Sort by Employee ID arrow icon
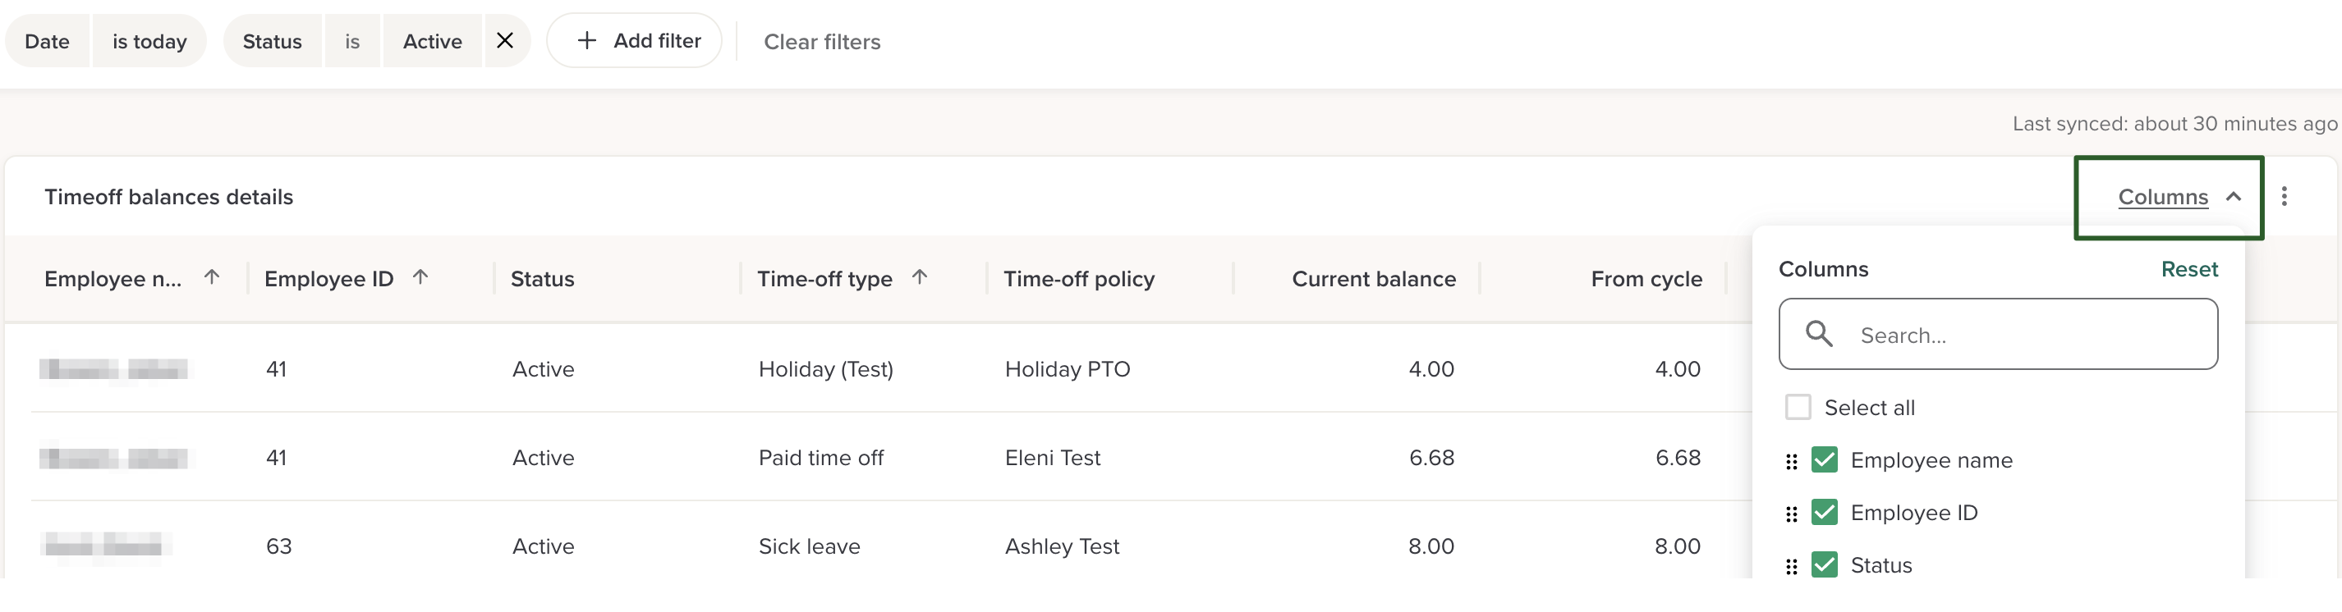This screenshot has height=612, width=2342. click(x=420, y=278)
